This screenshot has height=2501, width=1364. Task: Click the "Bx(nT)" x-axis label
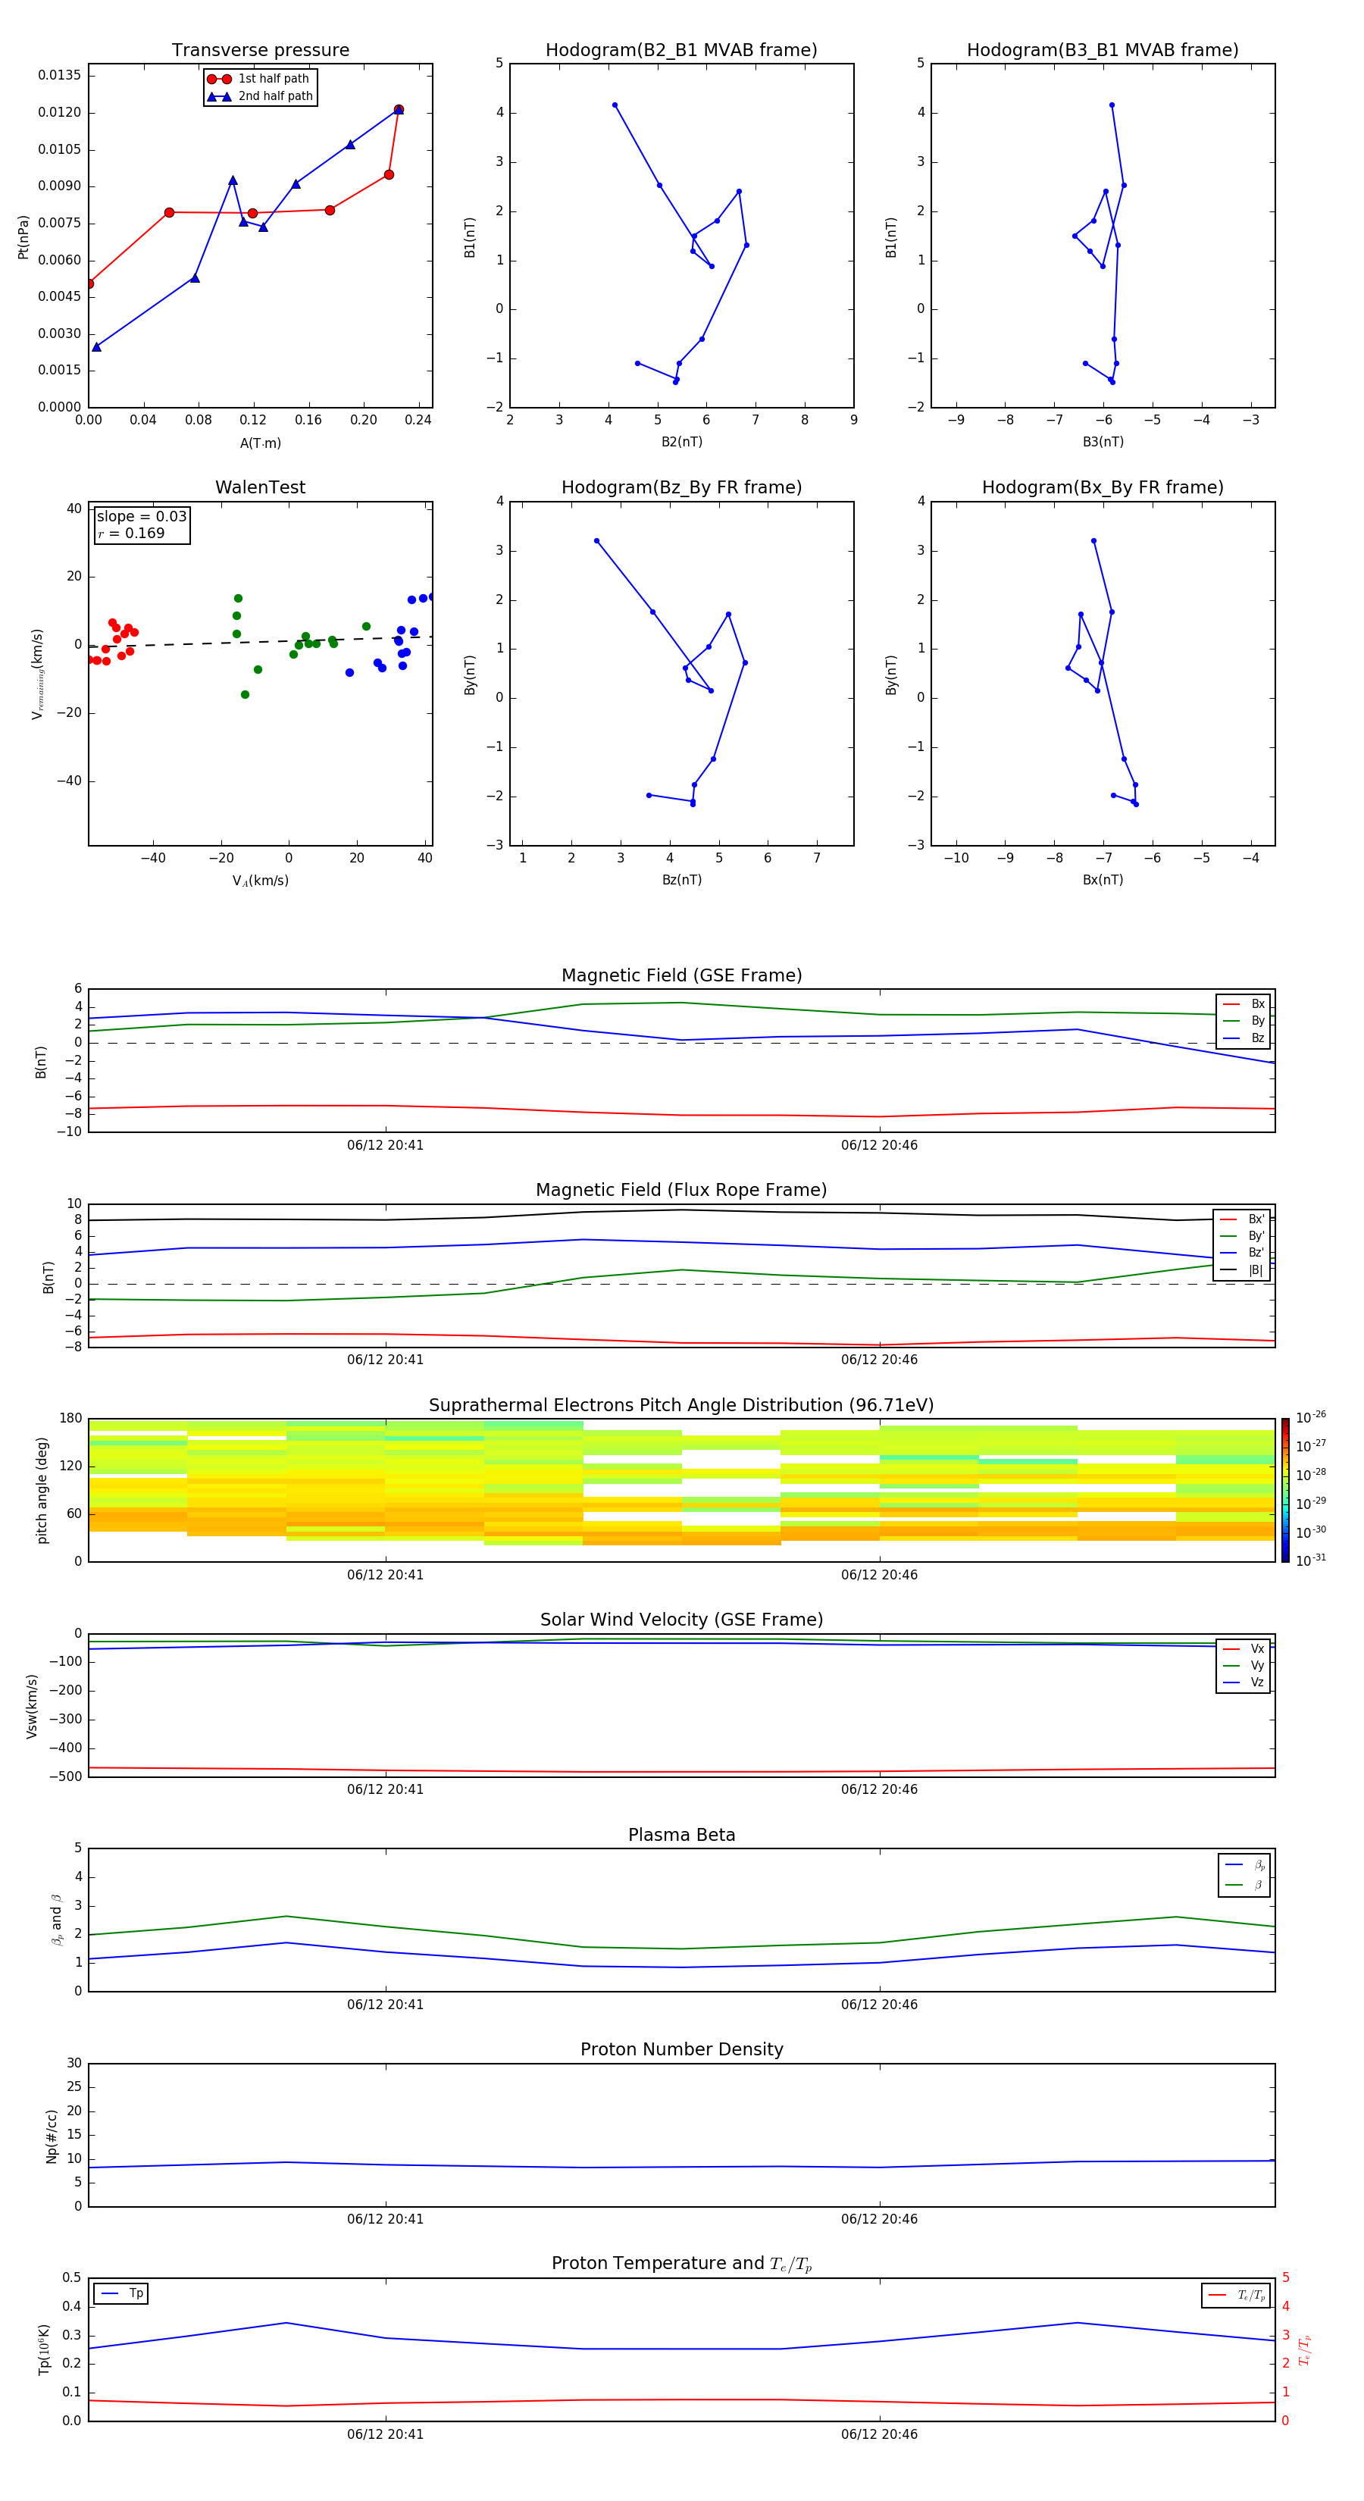point(1103,880)
